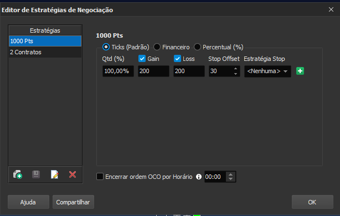Uncheck the Loss checkbox
The image size is (340, 216).
[177, 59]
